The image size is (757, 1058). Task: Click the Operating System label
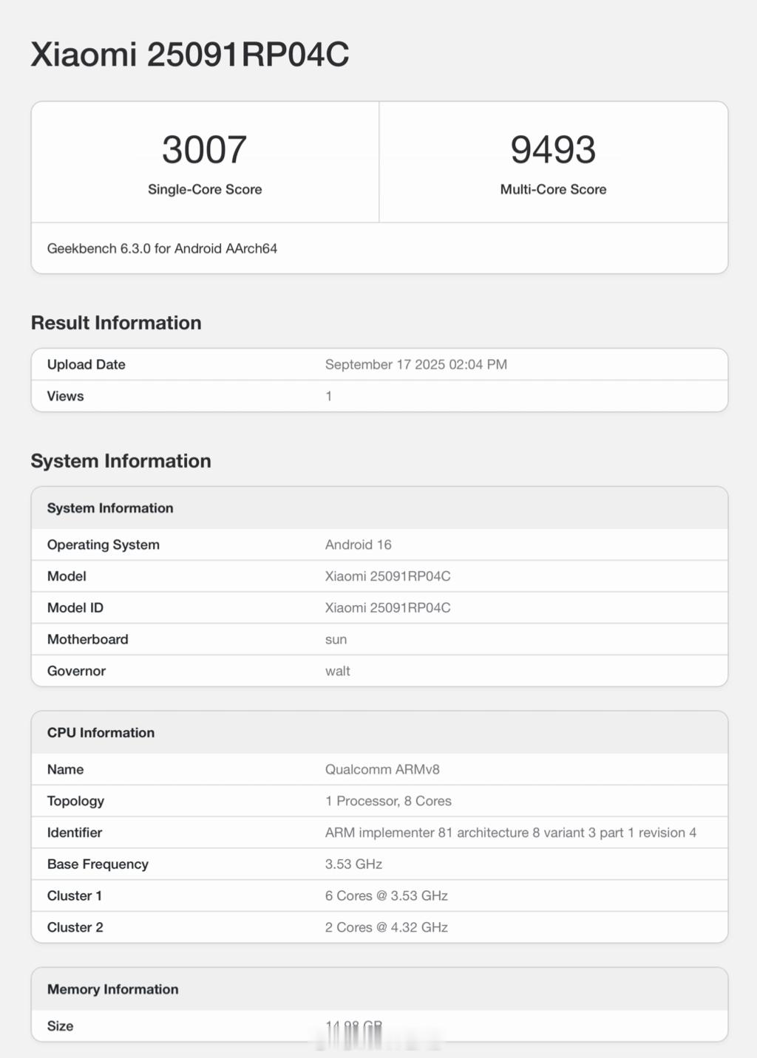tap(103, 545)
